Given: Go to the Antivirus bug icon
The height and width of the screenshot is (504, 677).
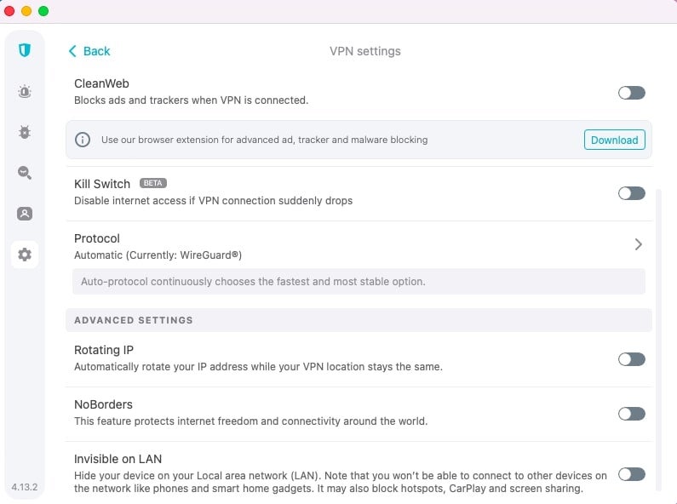Looking at the screenshot, I should [25, 132].
